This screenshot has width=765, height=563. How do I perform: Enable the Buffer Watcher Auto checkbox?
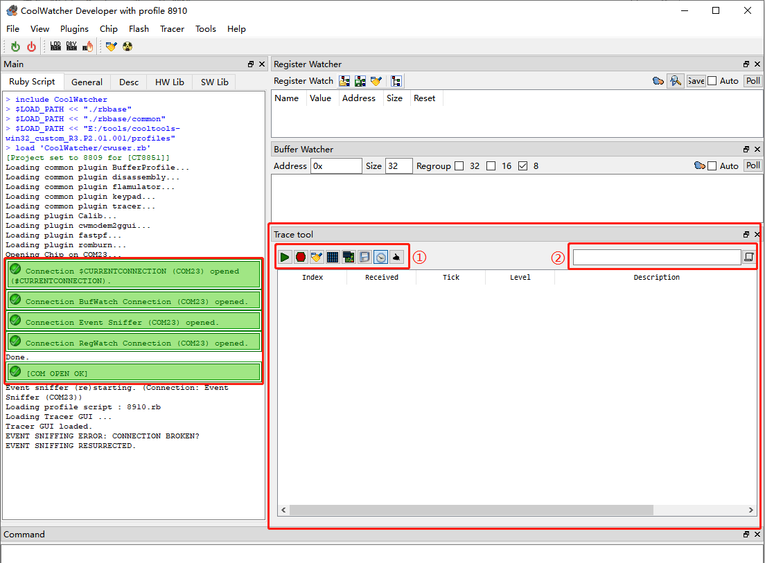point(712,166)
